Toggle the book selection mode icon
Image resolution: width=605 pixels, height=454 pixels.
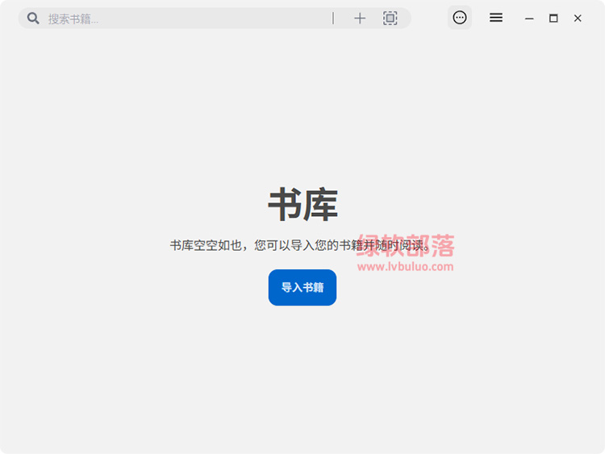pyautogui.click(x=390, y=18)
